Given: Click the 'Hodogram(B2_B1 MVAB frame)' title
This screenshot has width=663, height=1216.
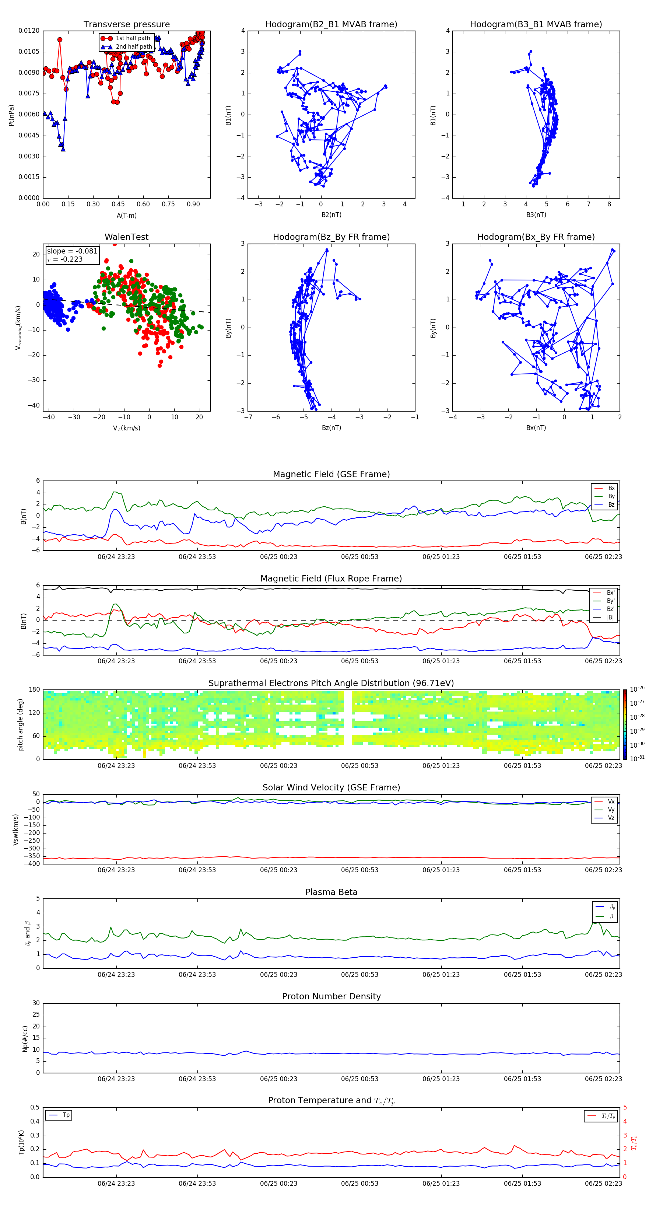Looking at the screenshot, I should pos(331,25).
